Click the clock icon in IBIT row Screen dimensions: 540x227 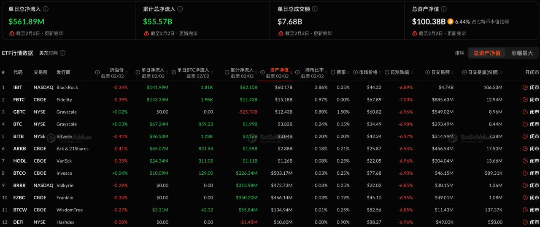tap(525, 88)
